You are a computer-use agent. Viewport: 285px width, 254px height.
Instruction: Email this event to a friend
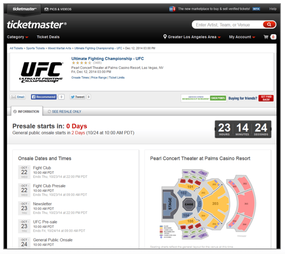point(18,97)
